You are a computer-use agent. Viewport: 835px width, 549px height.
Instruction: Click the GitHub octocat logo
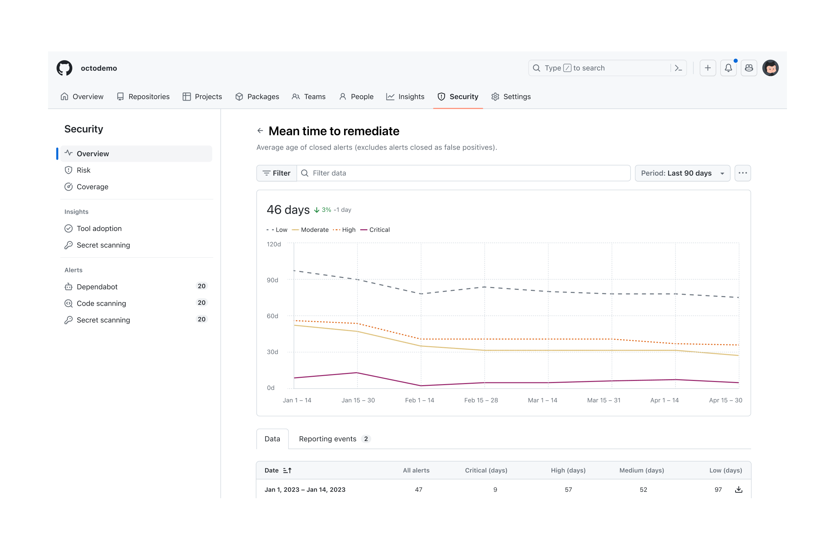pyautogui.click(x=64, y=68)
